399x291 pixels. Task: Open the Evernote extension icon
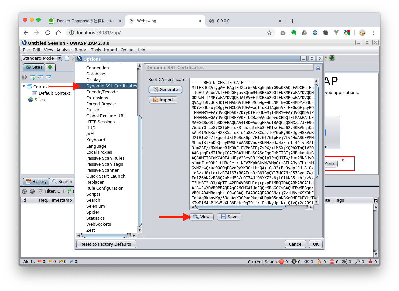click(294, 33)
